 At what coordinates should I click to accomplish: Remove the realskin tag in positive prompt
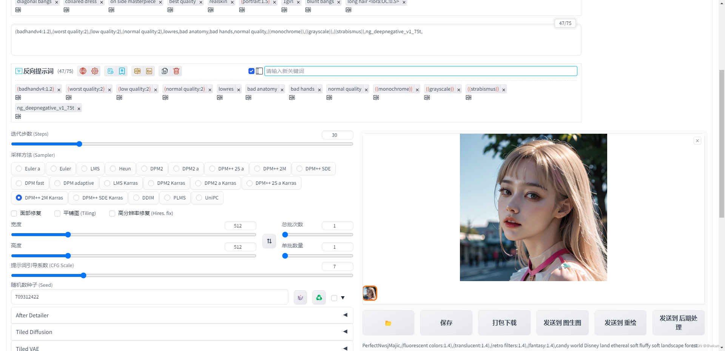coord(232,2)
